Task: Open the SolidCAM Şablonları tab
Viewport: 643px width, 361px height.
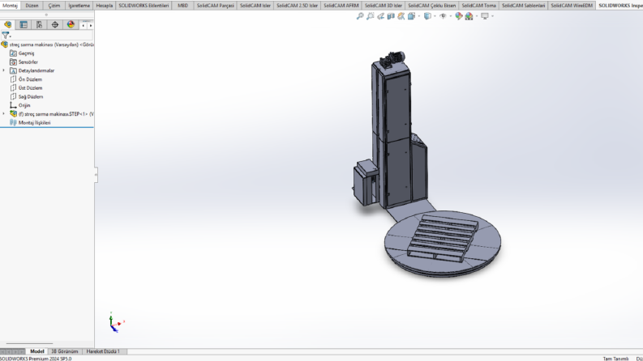Action: [x=523, y=6]
